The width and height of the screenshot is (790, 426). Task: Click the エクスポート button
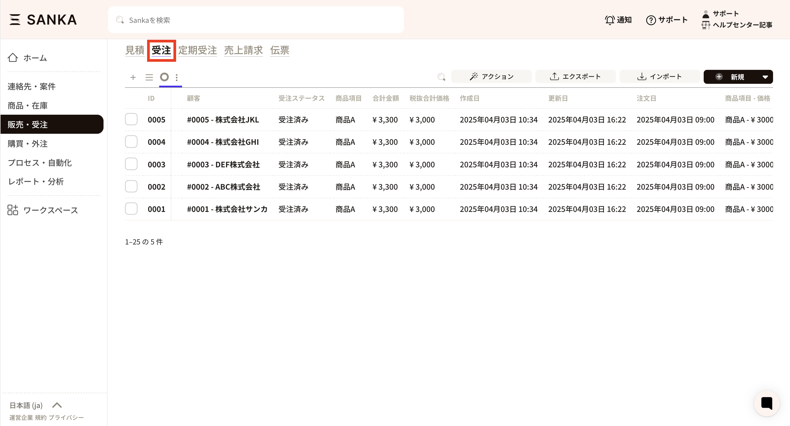(x=575, y=77)
